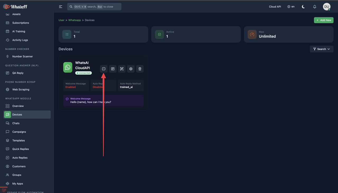Image resolution: width=338 pixels, height=193 pixels.
Task: Click the Active devices card icon
Action: 159,34
